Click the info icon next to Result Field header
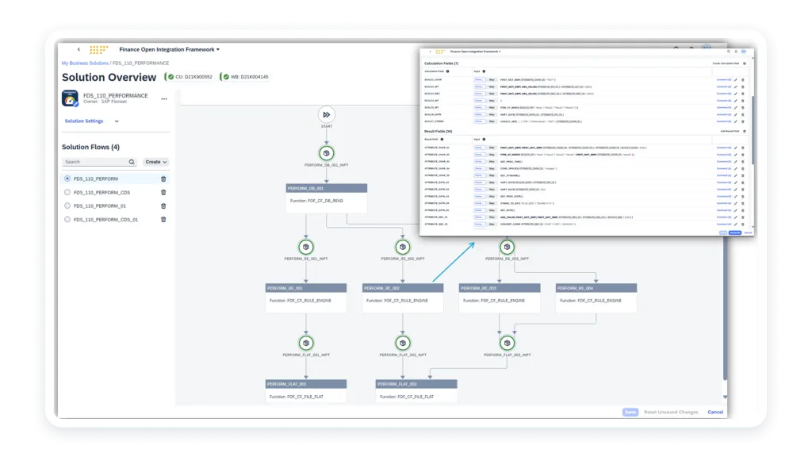The image size is (812, 457). [x=442, y=140]
